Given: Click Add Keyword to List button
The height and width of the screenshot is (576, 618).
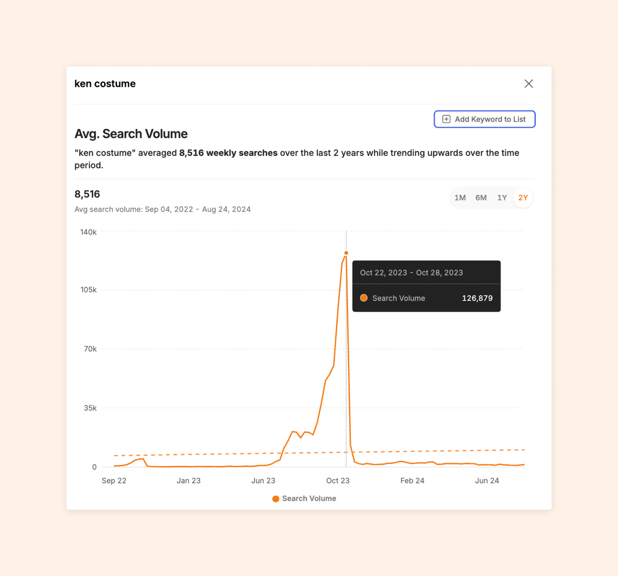Looking at the screenshot, I should [x=484, y=119].
